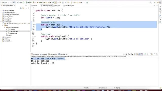Click the Pin Console icon
Image resolution: width=162 pixels, height=91 pixels.
click(145, 54)
